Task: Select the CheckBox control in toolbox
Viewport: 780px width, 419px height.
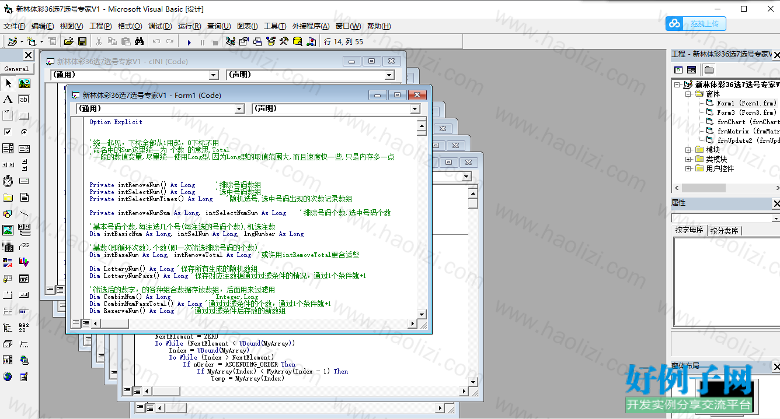Action: coord(8,132)
